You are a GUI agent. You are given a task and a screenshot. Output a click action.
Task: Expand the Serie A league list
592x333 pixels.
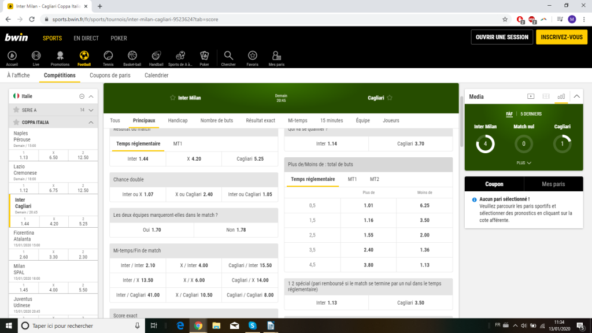pyautogui.click(x=91, y=110)
